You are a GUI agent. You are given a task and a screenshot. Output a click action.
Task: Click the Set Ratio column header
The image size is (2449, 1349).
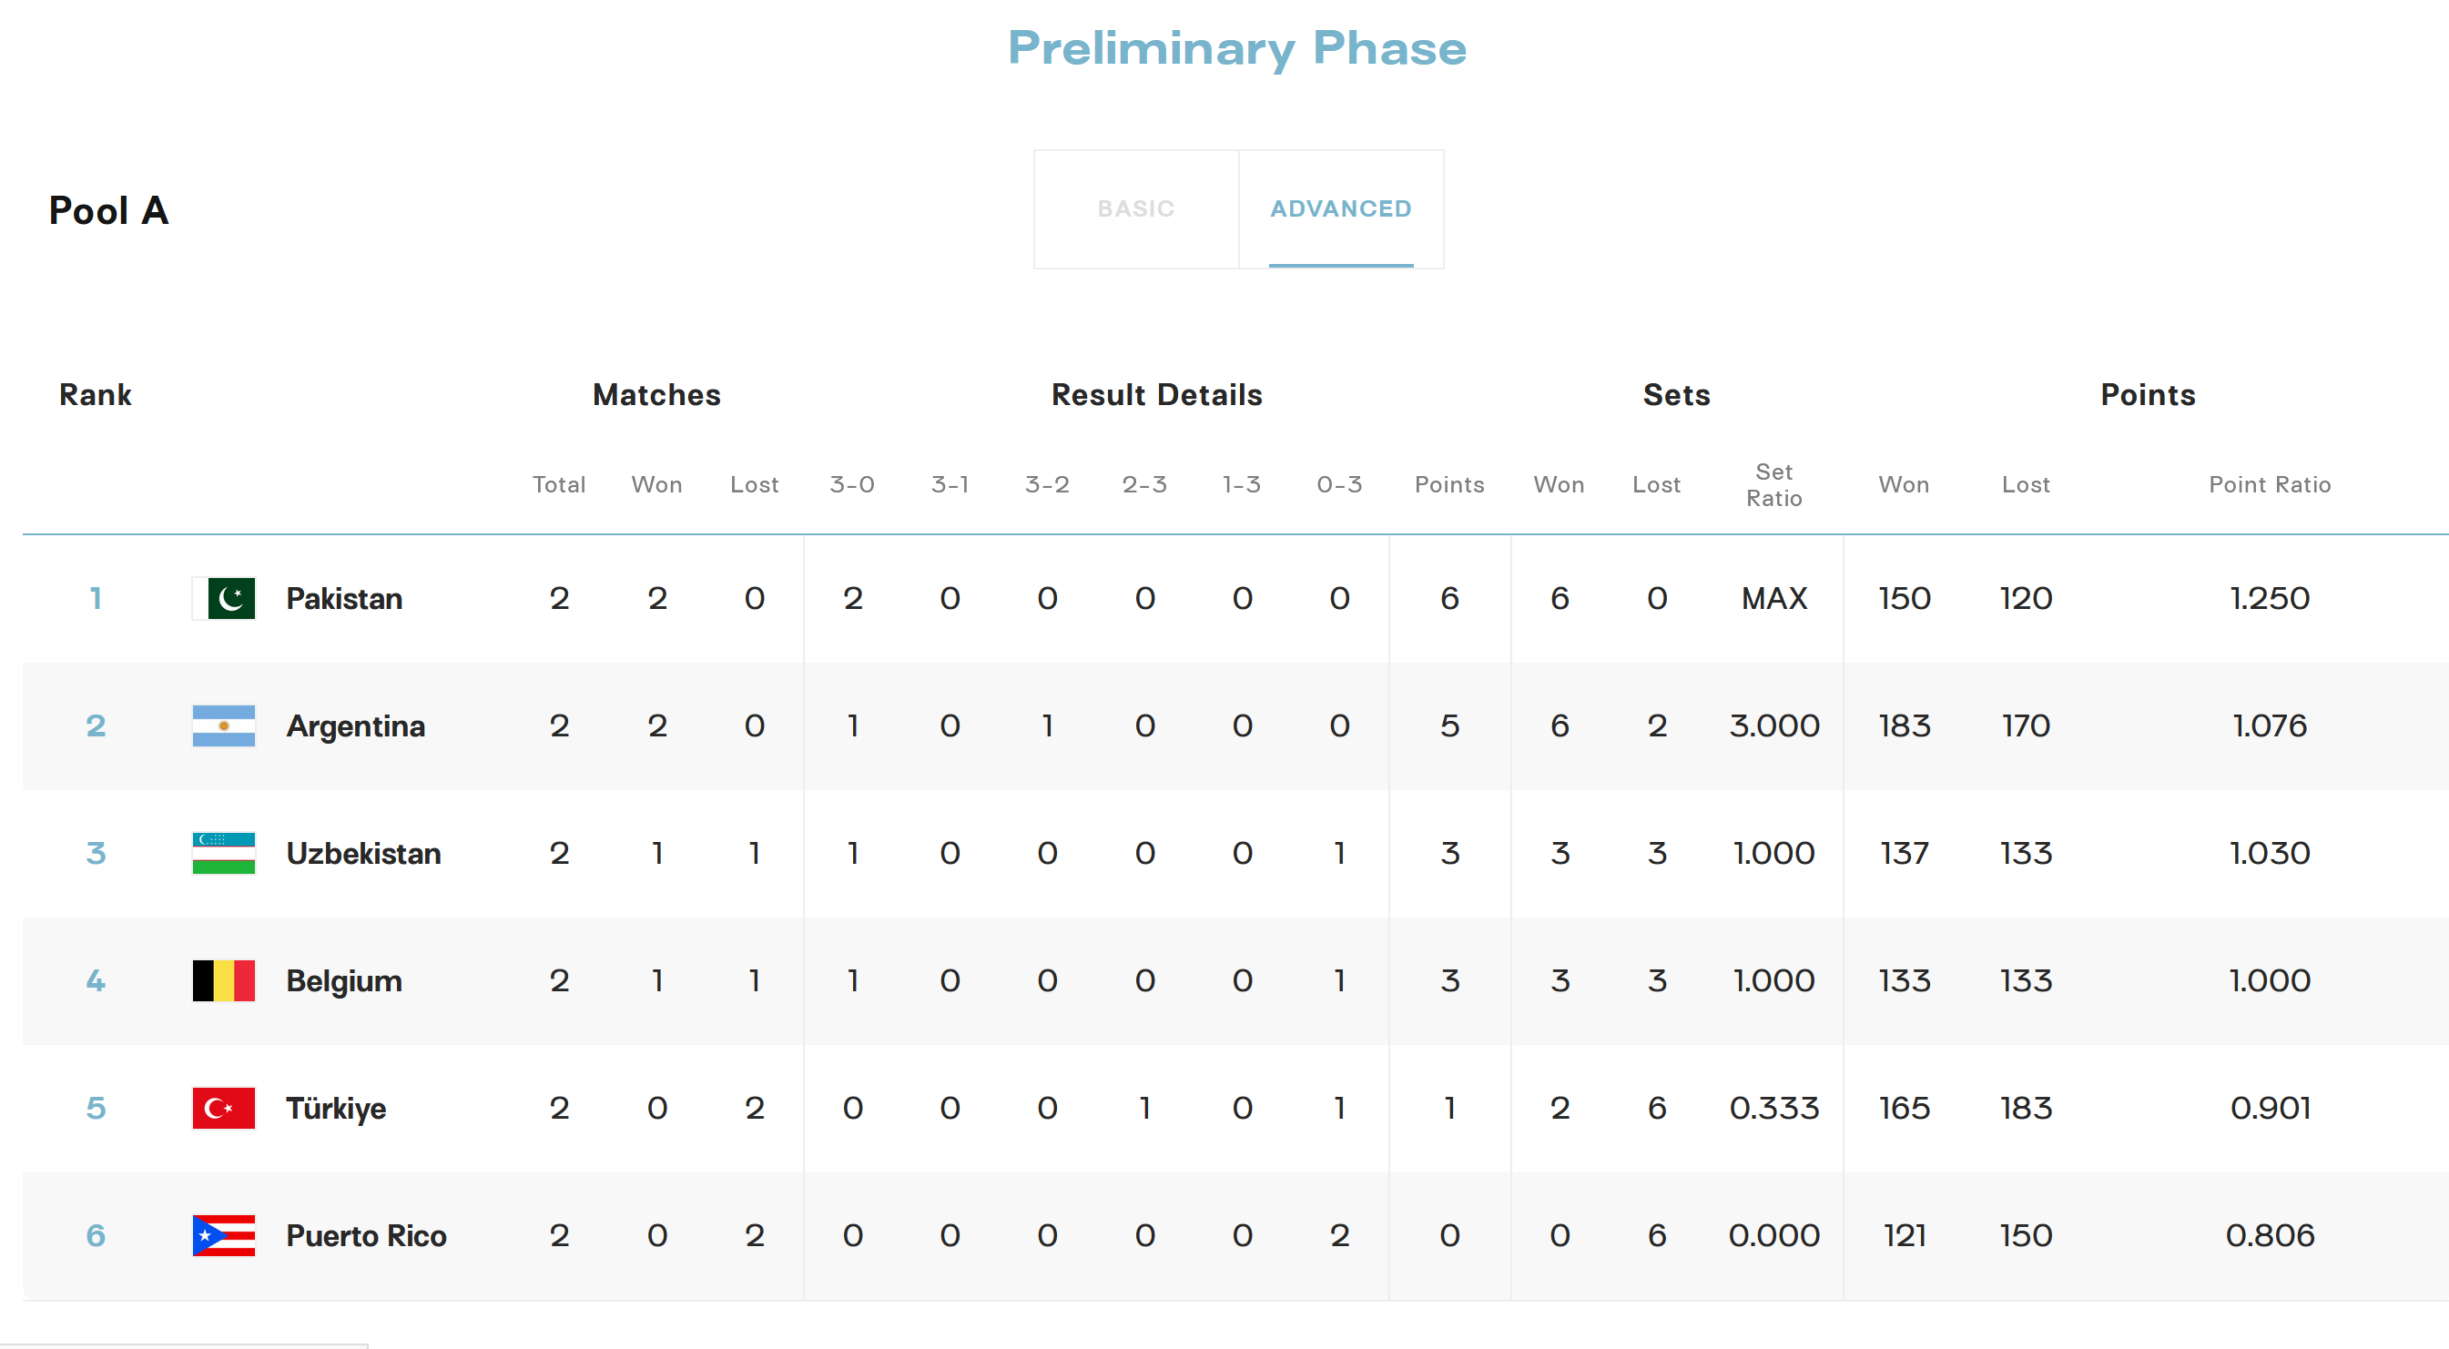point(1774,485)
